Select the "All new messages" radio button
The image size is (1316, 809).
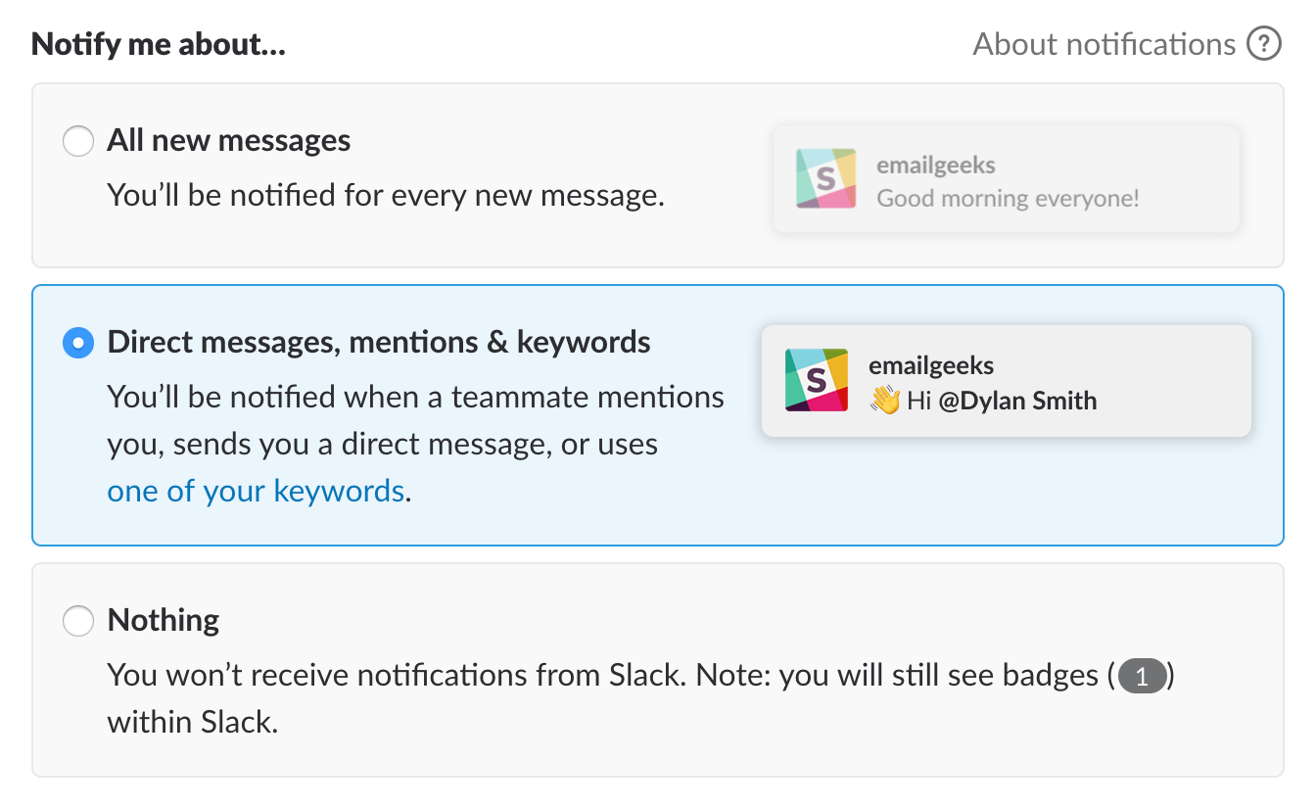[x=78, y=141]
